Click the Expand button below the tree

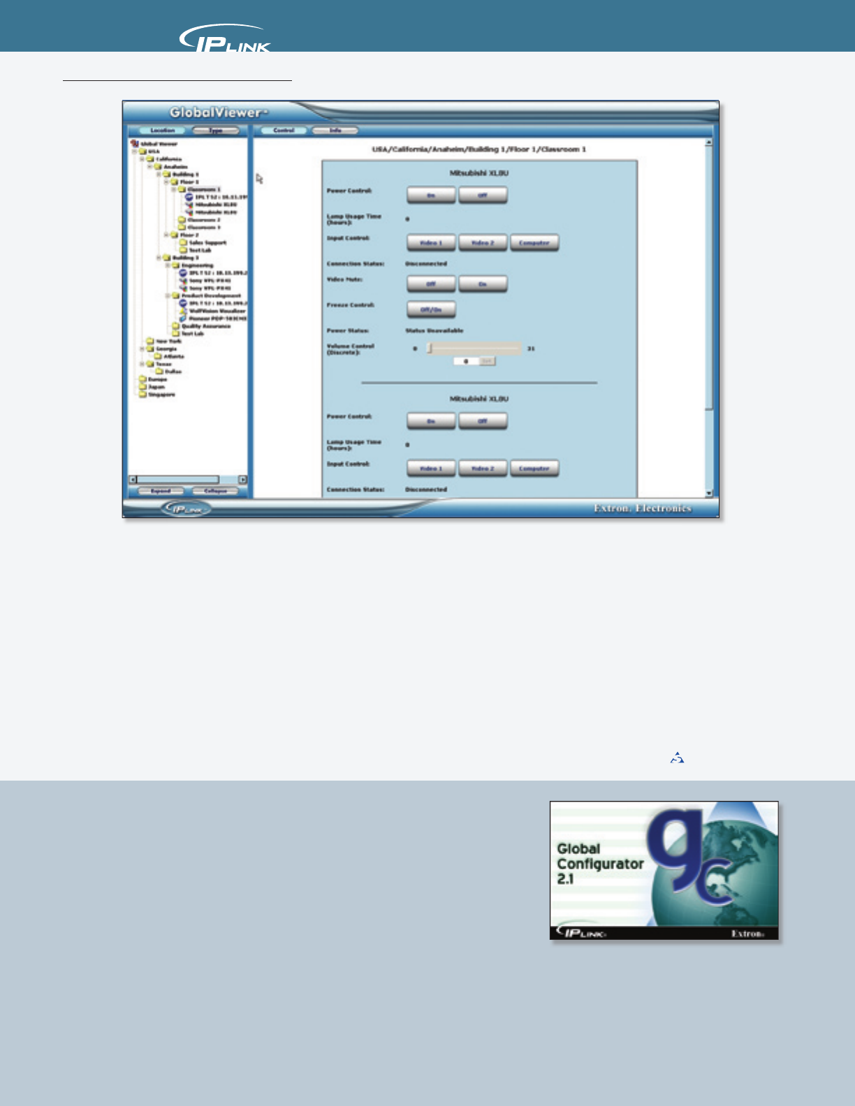point(161,491)
